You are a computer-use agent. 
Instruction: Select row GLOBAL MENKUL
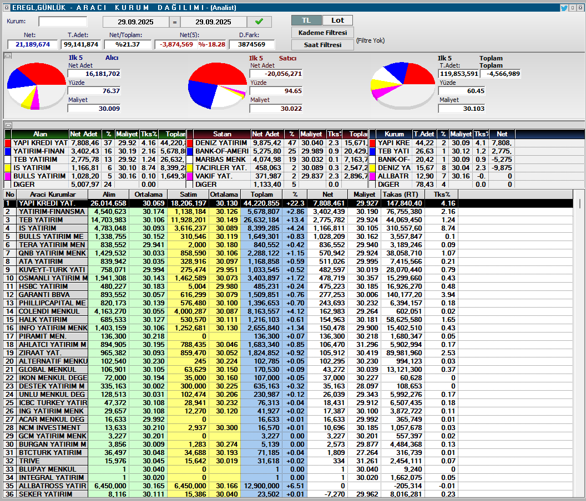(288, 370)
